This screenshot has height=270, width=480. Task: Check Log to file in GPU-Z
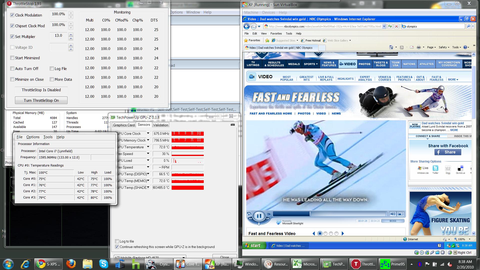coord(117,241)
